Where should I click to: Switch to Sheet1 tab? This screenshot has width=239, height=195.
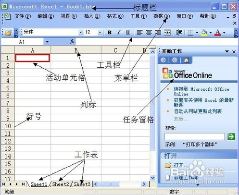[39, 184]
